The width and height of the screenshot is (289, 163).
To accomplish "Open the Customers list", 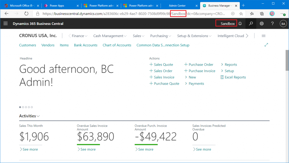I will 28,45.
